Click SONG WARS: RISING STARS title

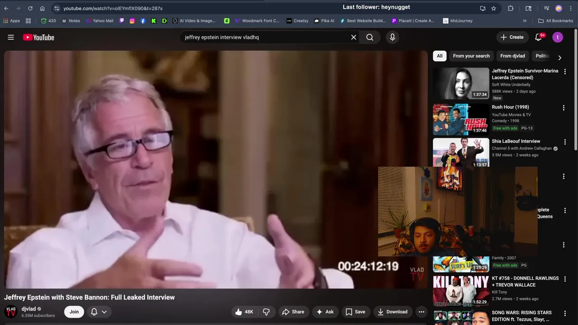click(522, 316)
